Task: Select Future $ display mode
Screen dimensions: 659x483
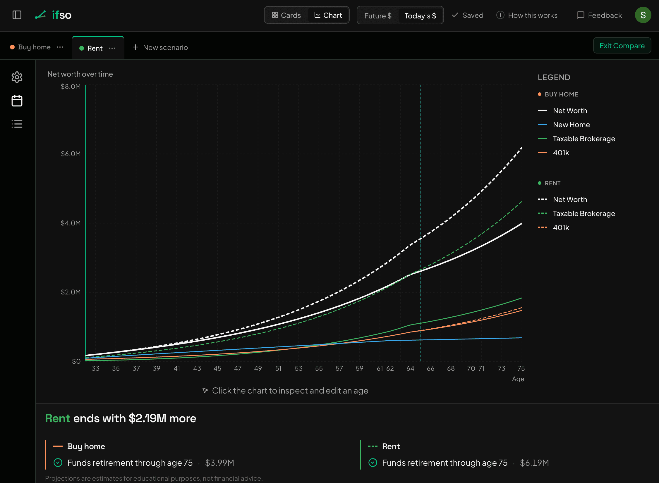Action: point(378,15)
